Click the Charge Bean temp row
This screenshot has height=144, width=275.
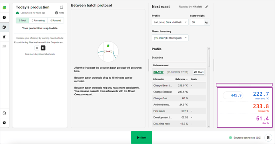coord(179,85)
